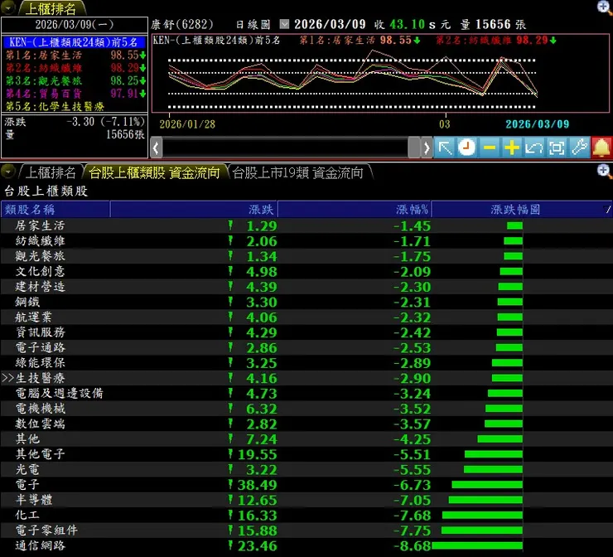Select the 紡織纖維 table row

(x=306, y=241)
